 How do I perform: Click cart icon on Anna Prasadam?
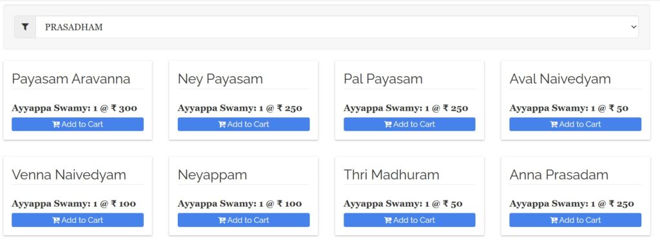(554, 220)
